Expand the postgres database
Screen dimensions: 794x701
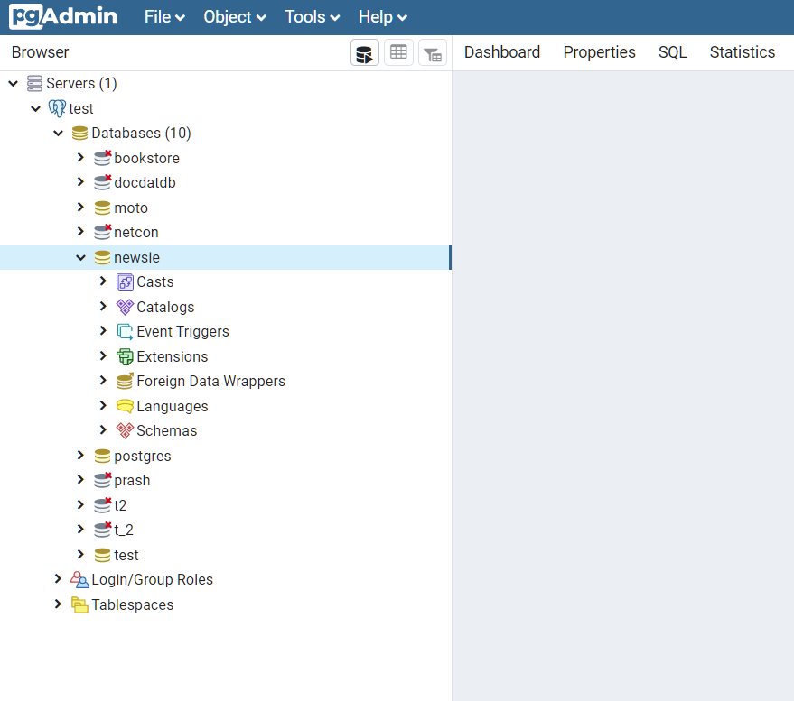tap(80, 456)
